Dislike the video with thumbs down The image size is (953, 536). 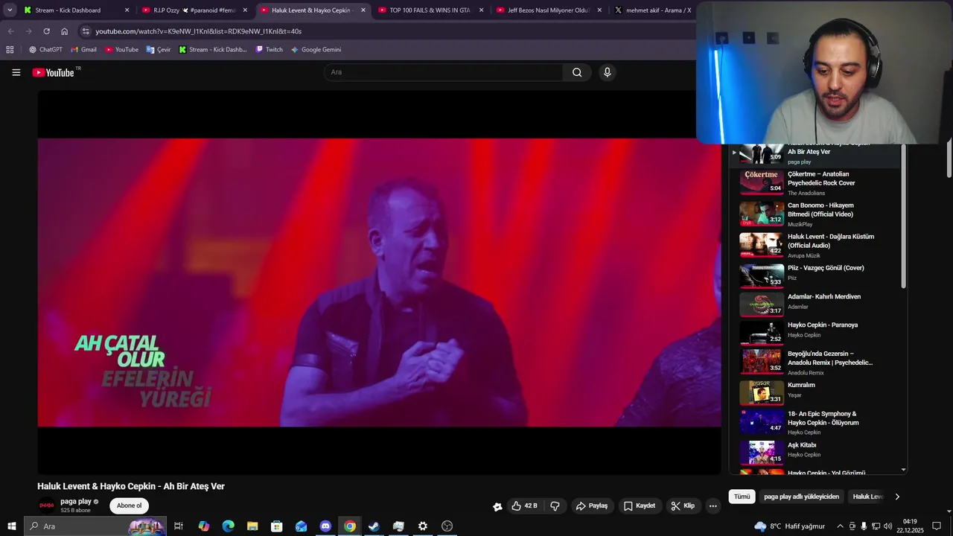(x=555, y=505)
